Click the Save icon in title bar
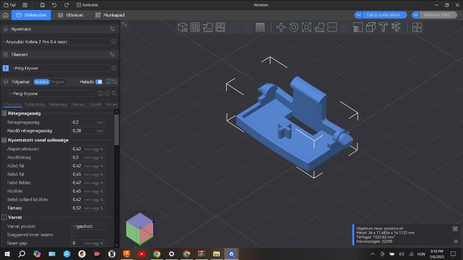The height and width of the screenshot is (260, 463). 42,5
